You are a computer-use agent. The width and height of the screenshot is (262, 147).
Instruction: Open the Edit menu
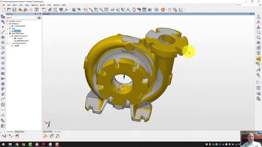[x=9, y=5]
